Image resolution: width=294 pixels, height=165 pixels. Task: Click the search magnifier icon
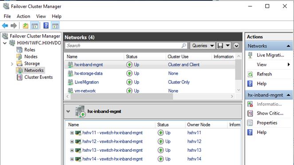tap(184, 45)
